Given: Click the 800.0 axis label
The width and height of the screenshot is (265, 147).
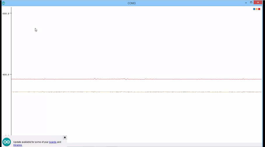Looking at the screenshot, I should 6,13.
